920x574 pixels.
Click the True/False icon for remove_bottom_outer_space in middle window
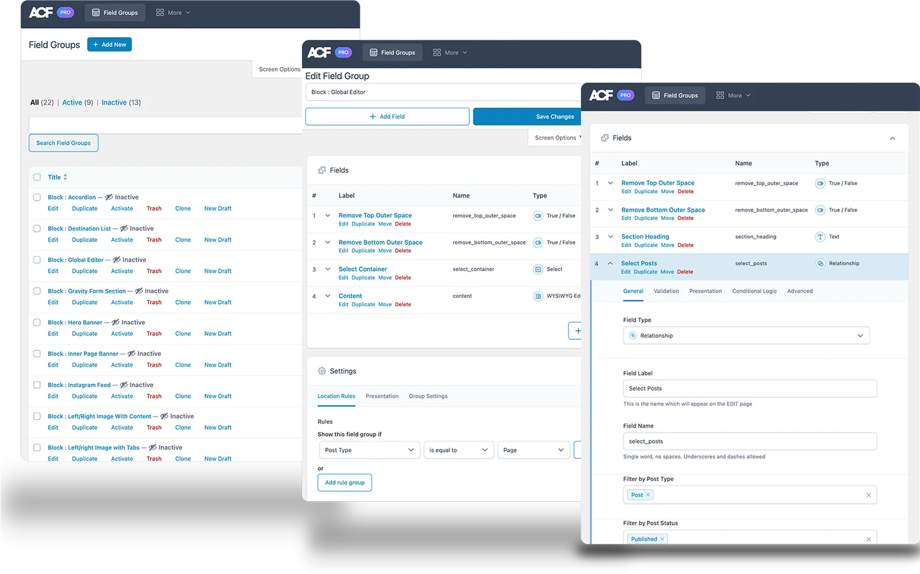click(538, 243)
